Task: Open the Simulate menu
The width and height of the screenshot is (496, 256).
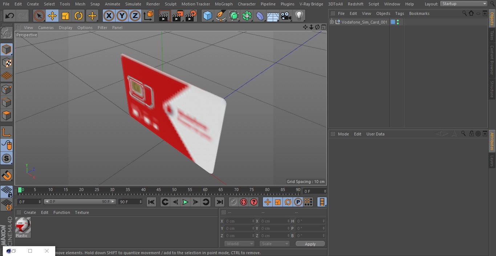Action: click(133, 4)
